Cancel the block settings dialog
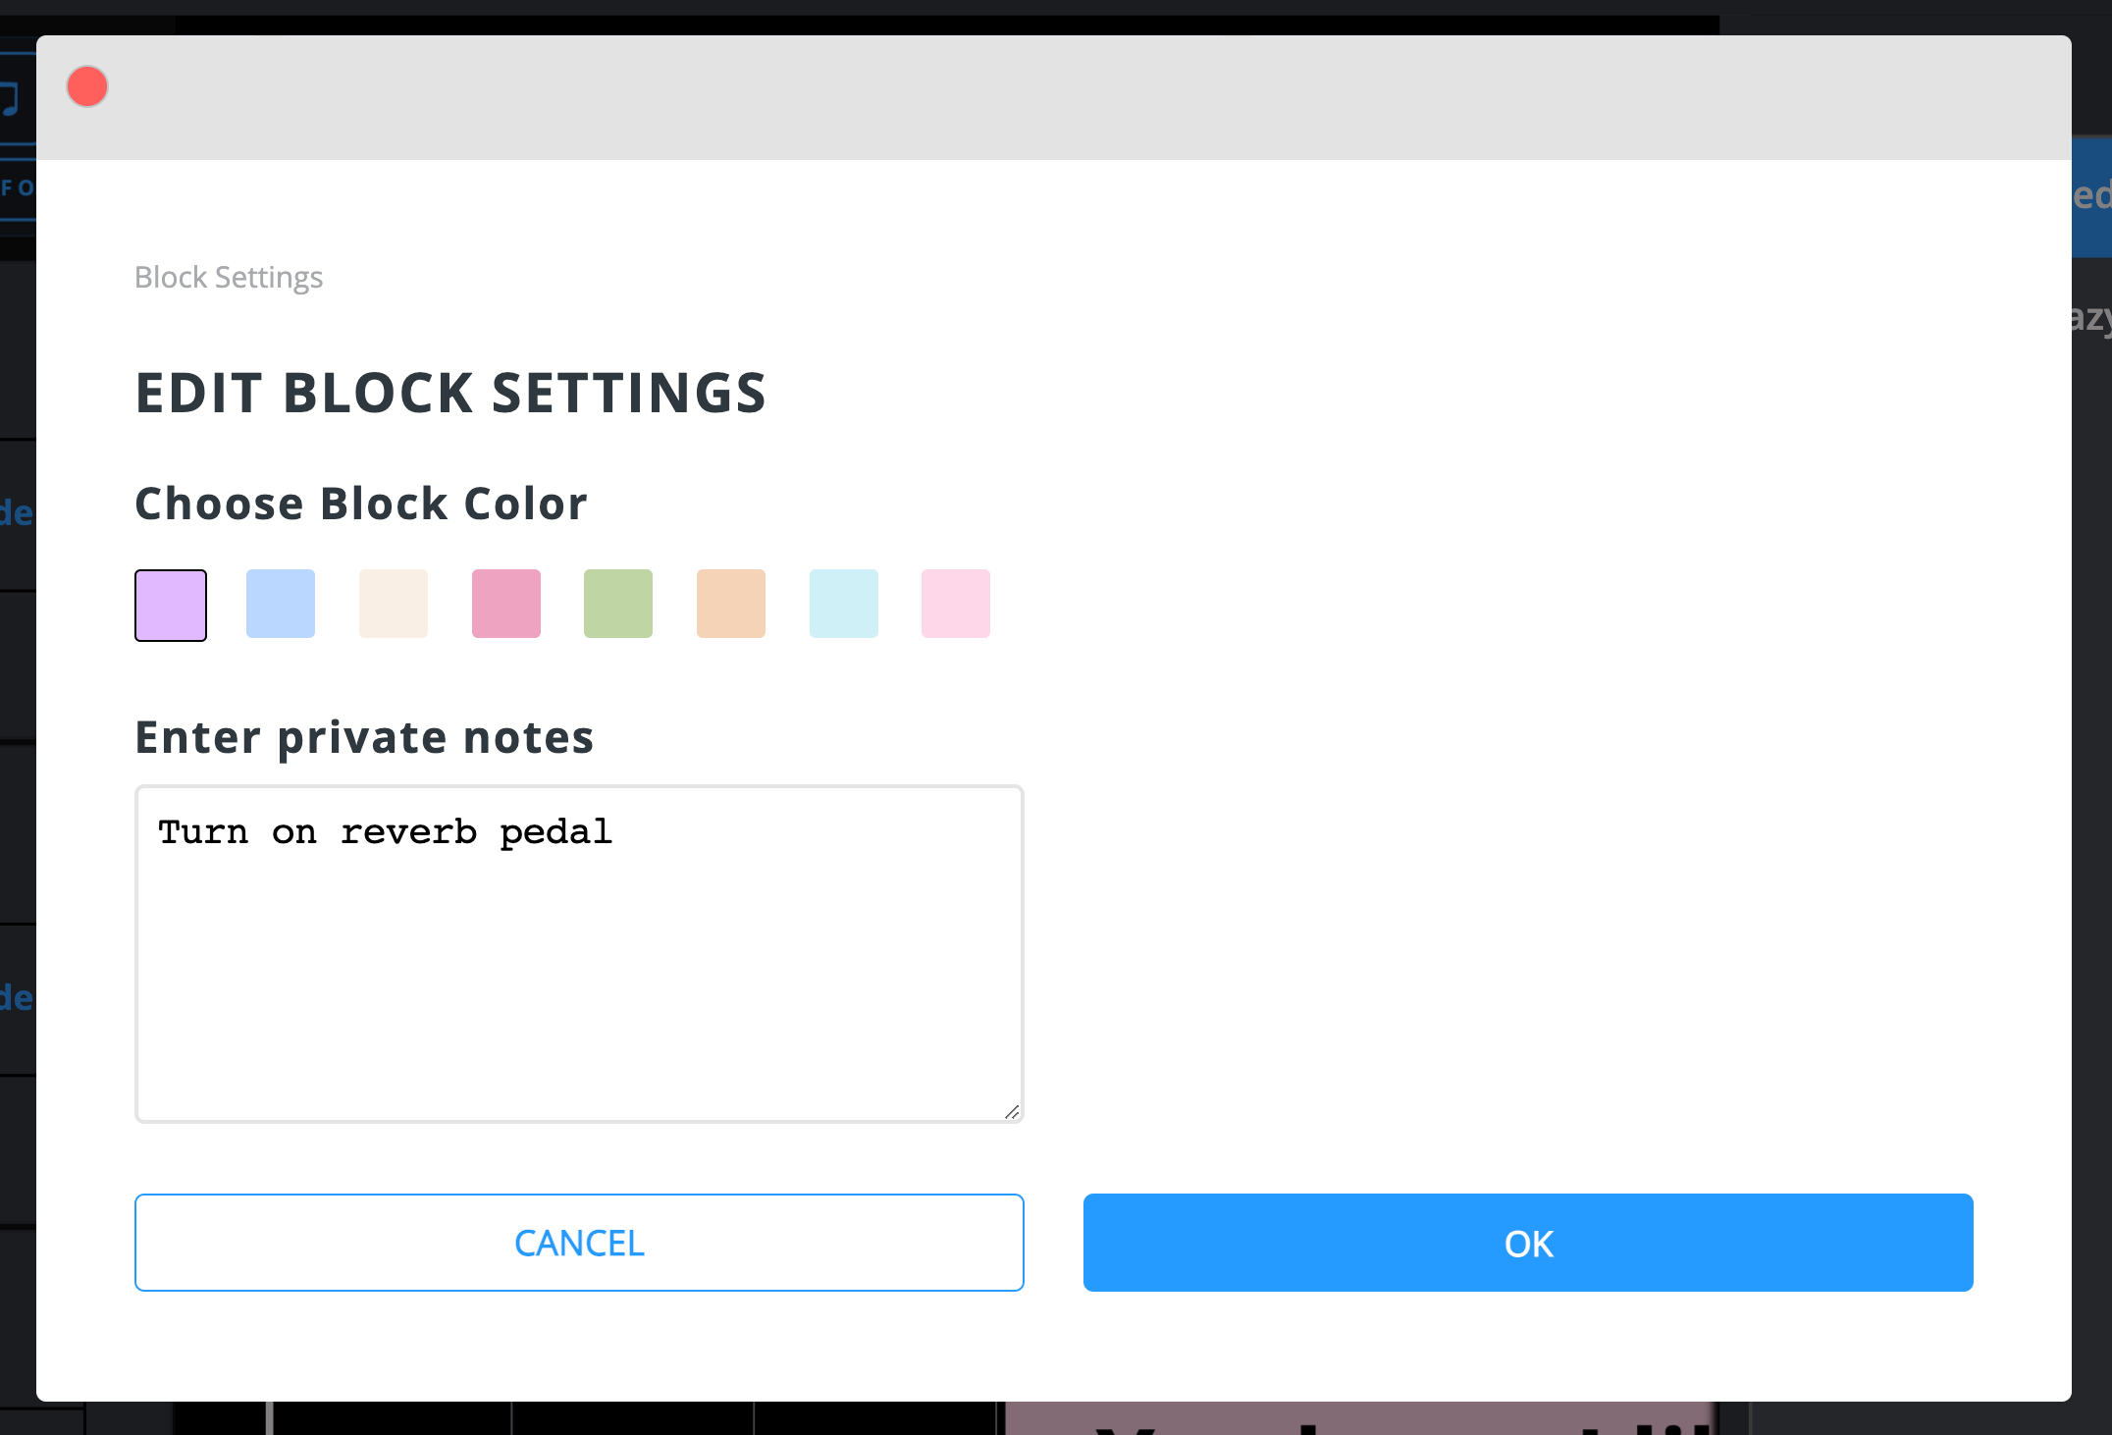 click(578, 1243)
